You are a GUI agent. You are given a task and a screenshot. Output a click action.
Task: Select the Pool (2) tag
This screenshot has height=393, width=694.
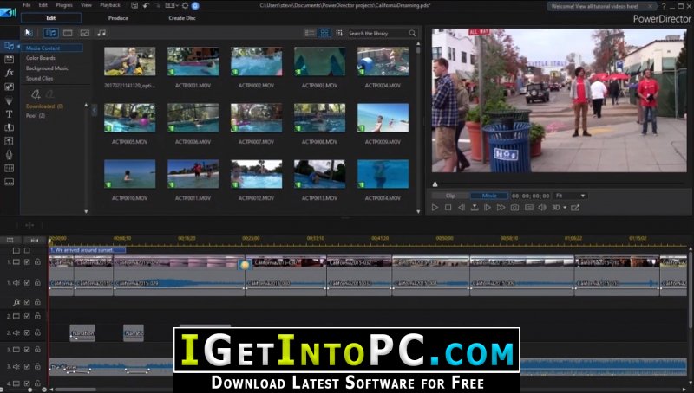(36, 116)
